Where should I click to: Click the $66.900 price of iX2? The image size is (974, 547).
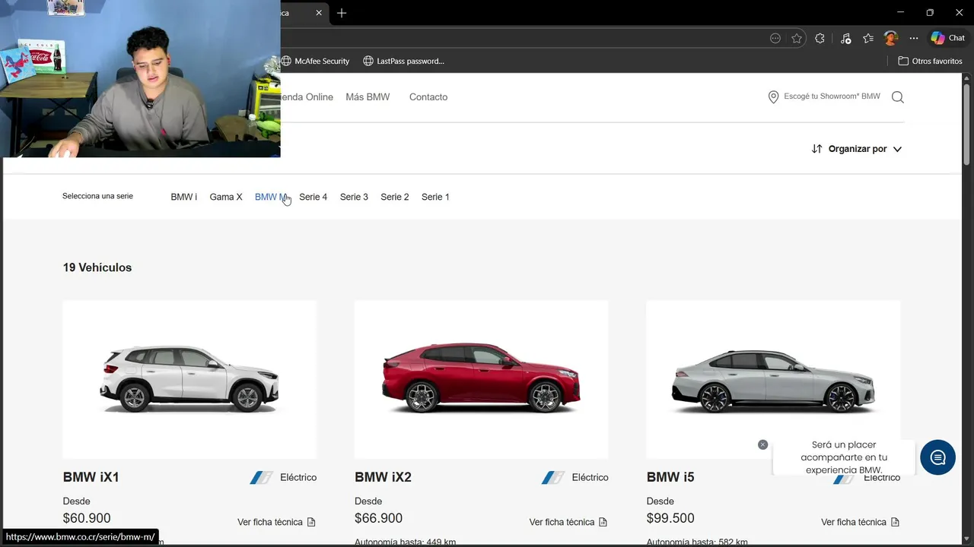(378, 518)
